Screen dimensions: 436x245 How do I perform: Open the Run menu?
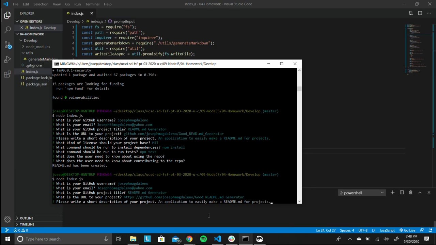coord(77,4)
